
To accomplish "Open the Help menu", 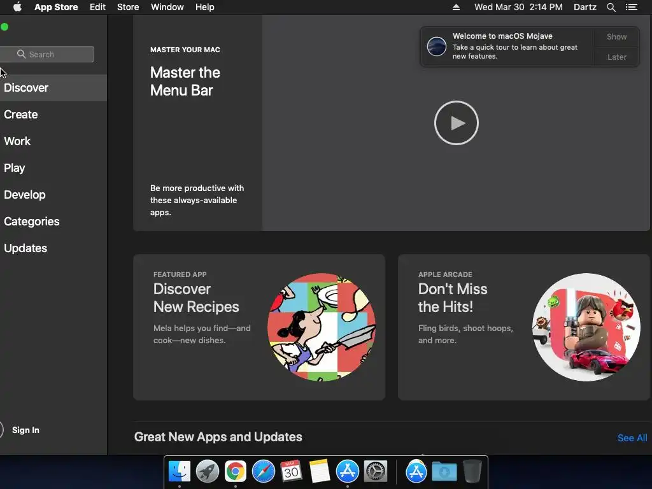I will 205,7.
